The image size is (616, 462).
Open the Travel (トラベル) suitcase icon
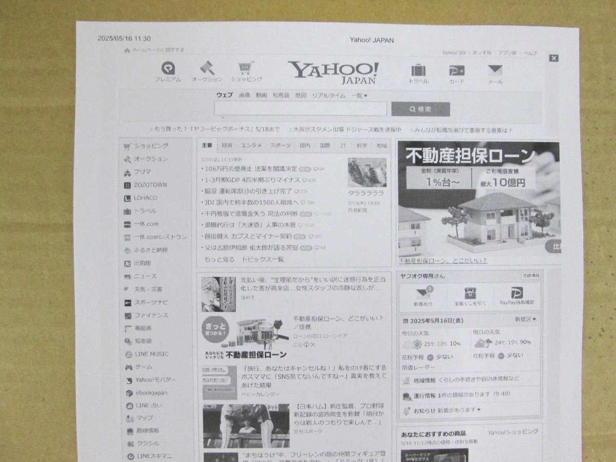tap(418, 70)
